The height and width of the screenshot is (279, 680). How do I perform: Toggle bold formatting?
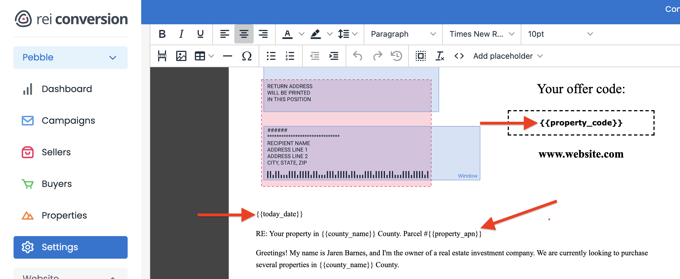tap(162, 34)
